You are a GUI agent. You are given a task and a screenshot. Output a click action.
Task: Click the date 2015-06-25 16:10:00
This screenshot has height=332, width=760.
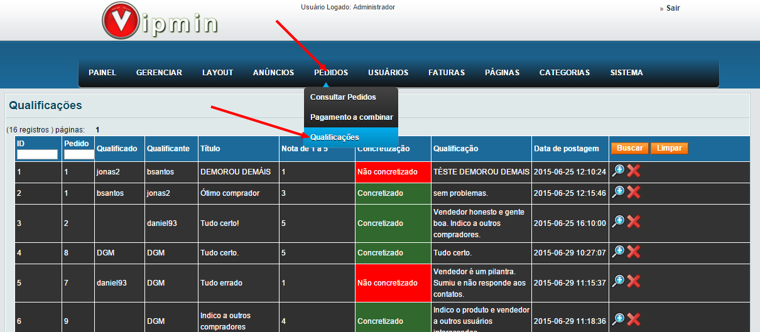[570, 223]
